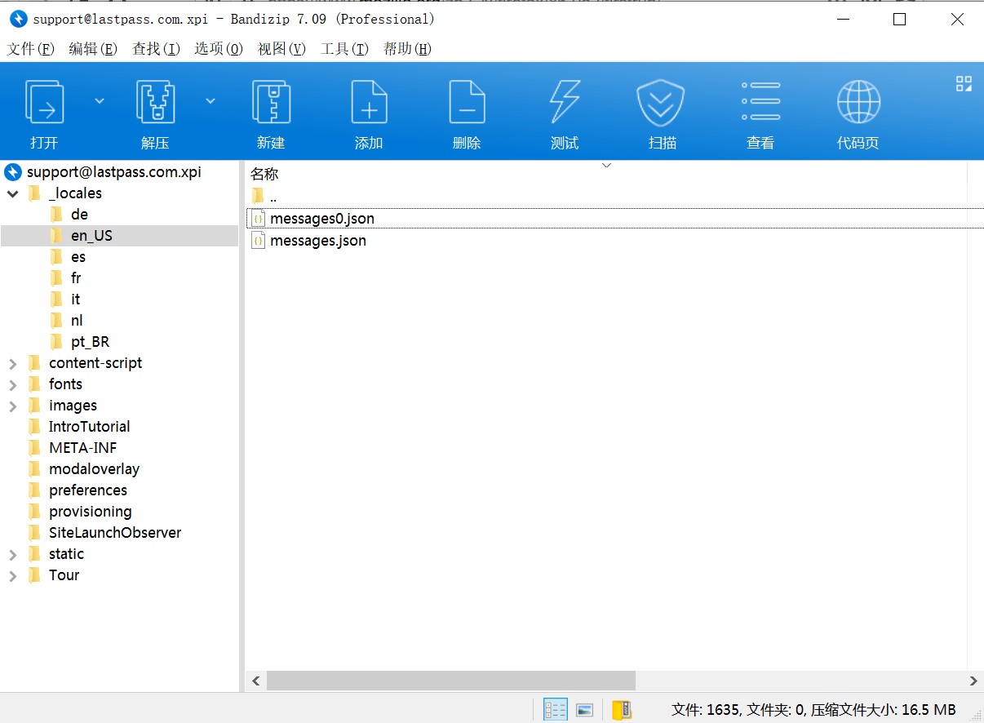Select the preferences folder

tap(88, 490)
